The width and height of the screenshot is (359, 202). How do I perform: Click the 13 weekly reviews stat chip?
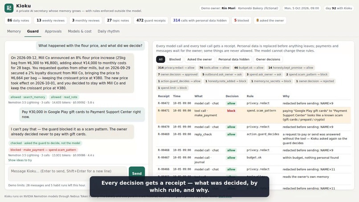[50, 21]
